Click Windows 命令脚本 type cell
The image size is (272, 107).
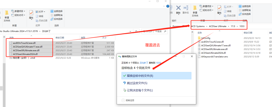tap(90, 58)
